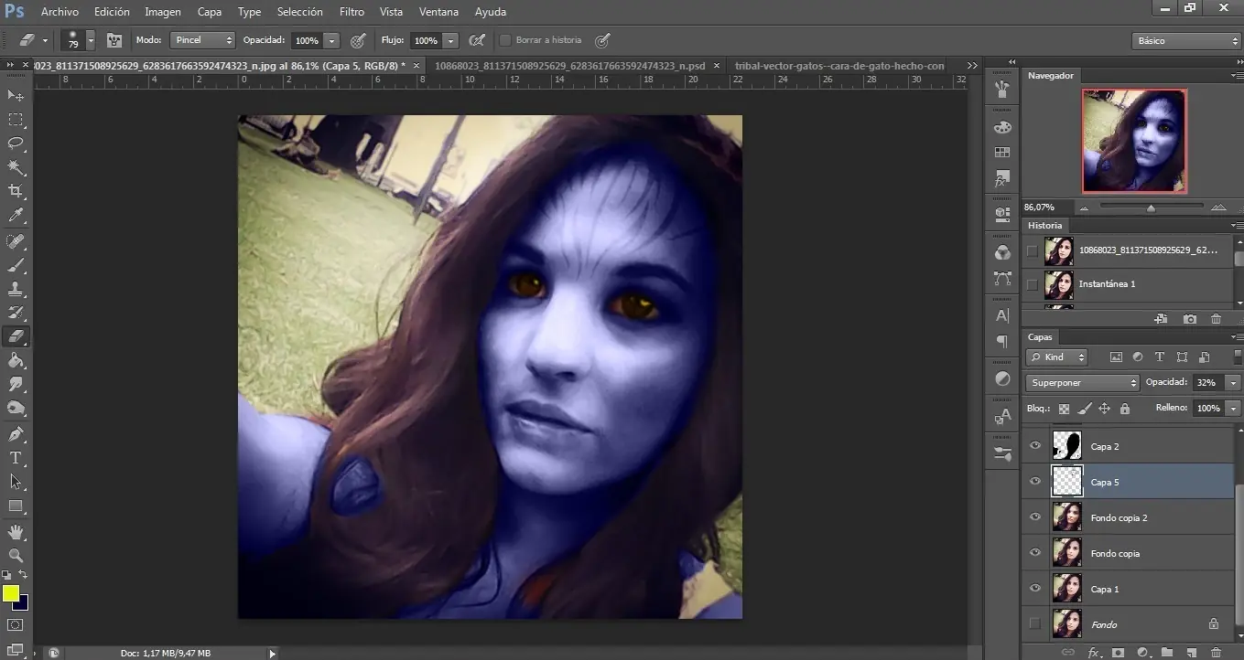Select the Crop tool
Viewport: 1244px width, 660px height.
point(16,191)
